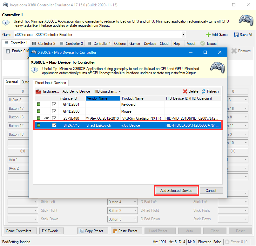Screen dimensions: 256x246
Task: Click the green checkmark Issues icon
Action: click(x=203, y=43)
